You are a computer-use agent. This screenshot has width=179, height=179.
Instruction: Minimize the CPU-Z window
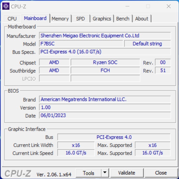(x=127, y=6)
